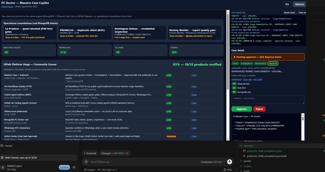Open the InnerChispa link

(x=7, y=6)
